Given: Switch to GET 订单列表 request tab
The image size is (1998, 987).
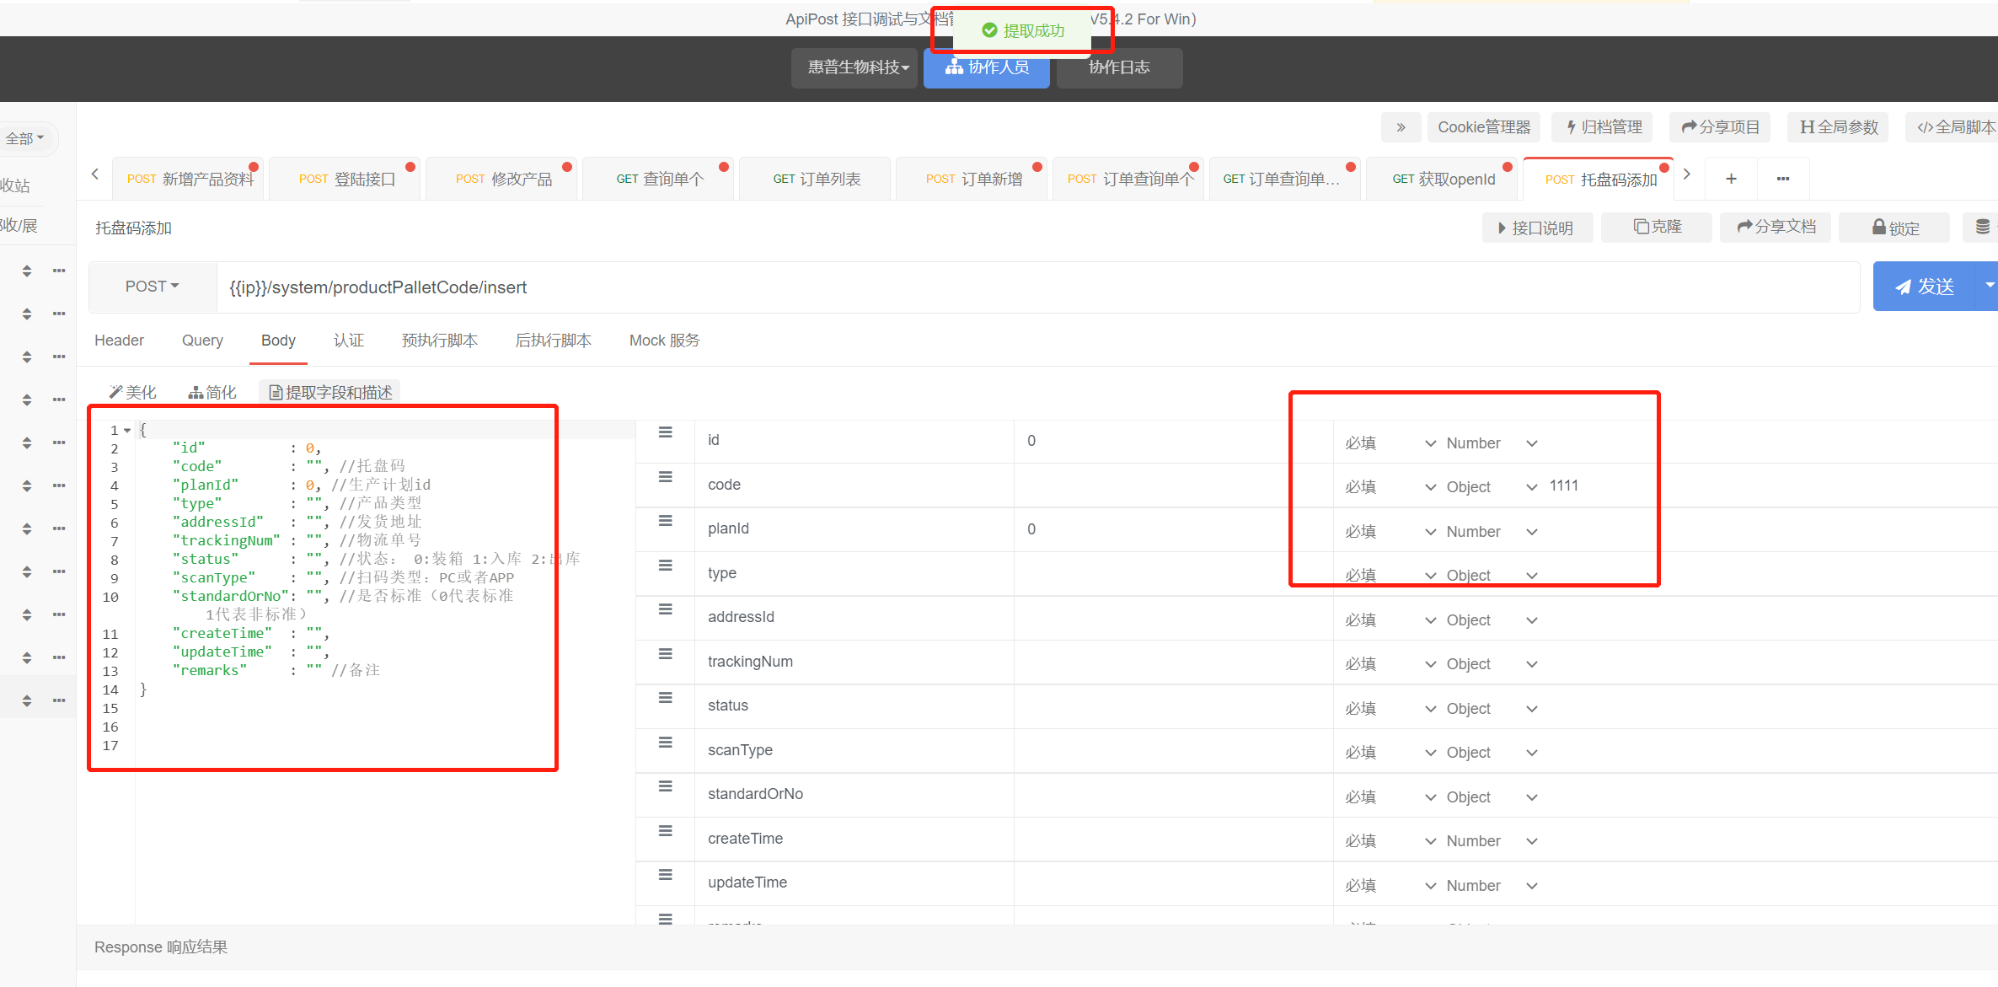Looking at the screenshot, I should [816, 179].
